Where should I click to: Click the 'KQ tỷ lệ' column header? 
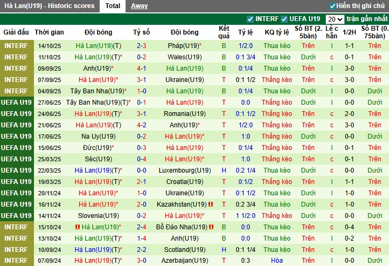[276, 32]
